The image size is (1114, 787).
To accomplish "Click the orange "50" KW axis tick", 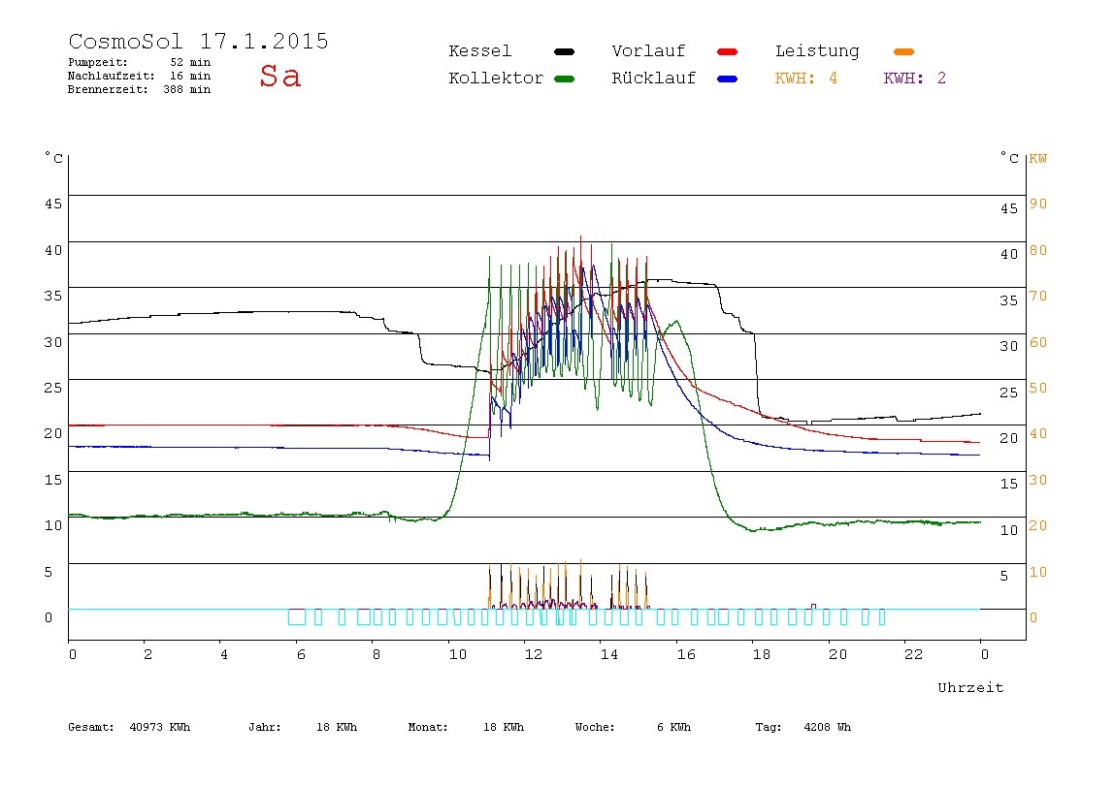I will click(x=1038, y=389).
